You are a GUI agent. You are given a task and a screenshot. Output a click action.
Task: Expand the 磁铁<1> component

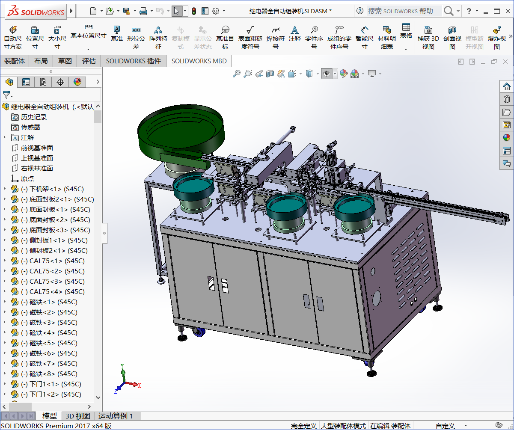[x=5, y=302]
